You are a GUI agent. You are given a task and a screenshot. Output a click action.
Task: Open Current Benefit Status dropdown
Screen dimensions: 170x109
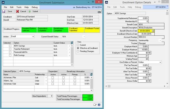pos(84,37)
